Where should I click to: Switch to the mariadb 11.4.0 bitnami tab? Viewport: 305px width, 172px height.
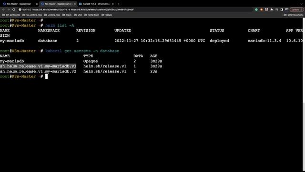pos(96,4)
